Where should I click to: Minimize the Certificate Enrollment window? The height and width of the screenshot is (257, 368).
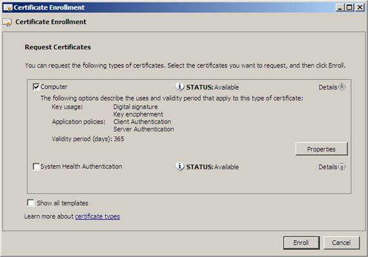point(340,8)
